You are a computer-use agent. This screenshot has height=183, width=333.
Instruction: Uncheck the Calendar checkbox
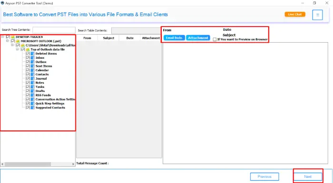point(28,70)
